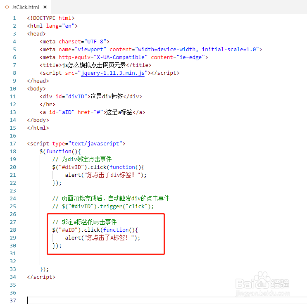The image size is (307, 304).
Task: Close the JsClick.html tab
Action: [x=45, y=7]
